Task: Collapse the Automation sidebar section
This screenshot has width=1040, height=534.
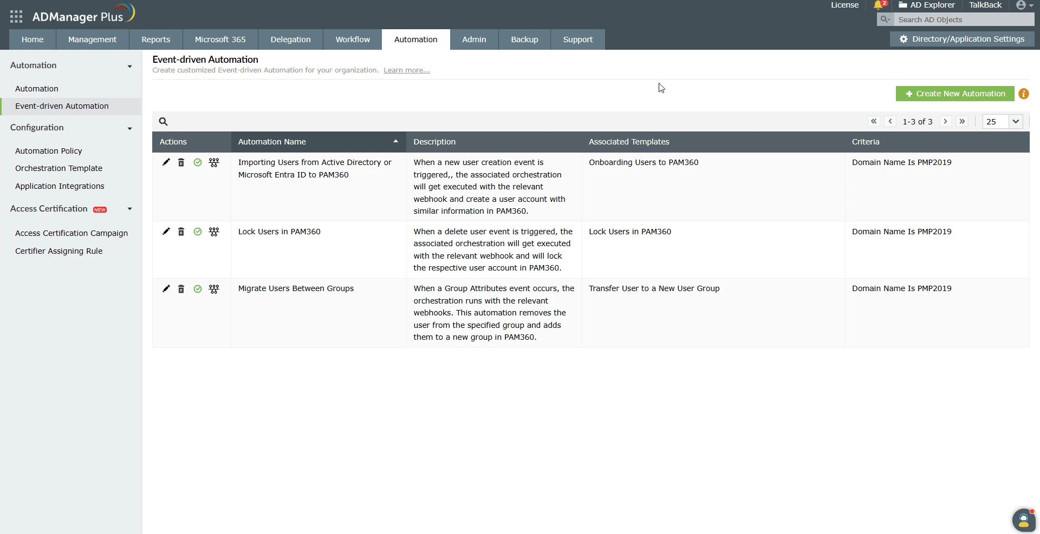Action: pos(130,66)
